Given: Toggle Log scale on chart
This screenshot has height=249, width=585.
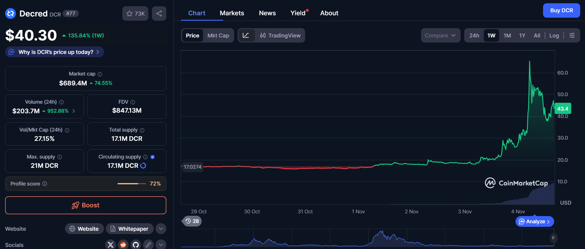Looking at the screenshot, I should tap(554, 35).
